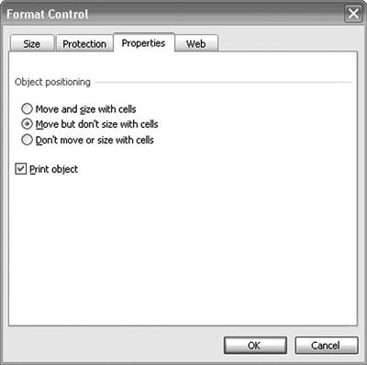Uncheck the Print object checkbox box
The image size is (367, 365).
coord(20,169)
